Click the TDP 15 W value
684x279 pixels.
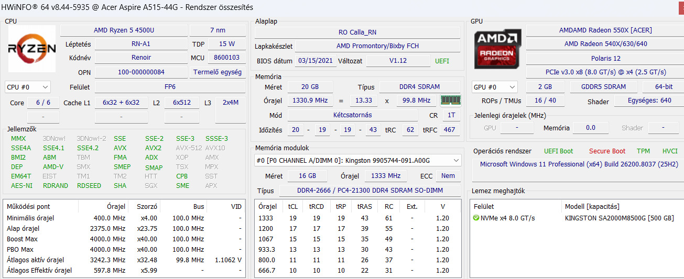(x=227, y=44)
